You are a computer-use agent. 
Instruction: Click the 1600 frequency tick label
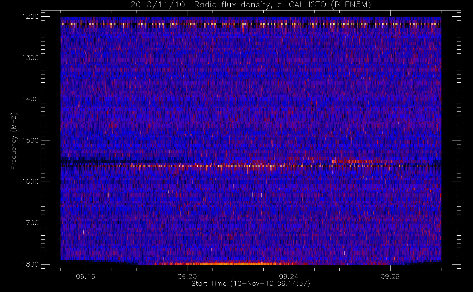pyautogui.click(x=30, y=182)
